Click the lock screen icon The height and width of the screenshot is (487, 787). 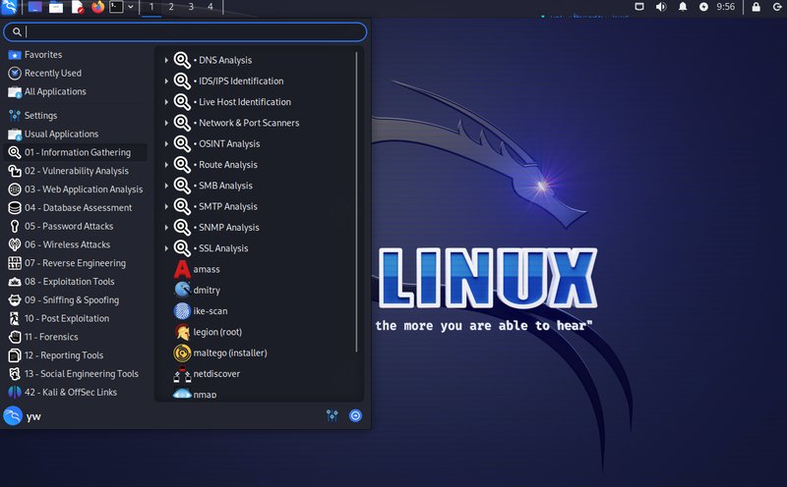click(x=756, y=7)
